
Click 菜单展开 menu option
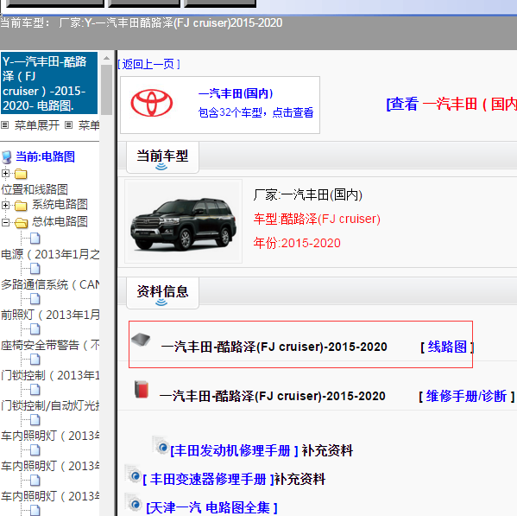pyautogui.click(x=36, y=125)
